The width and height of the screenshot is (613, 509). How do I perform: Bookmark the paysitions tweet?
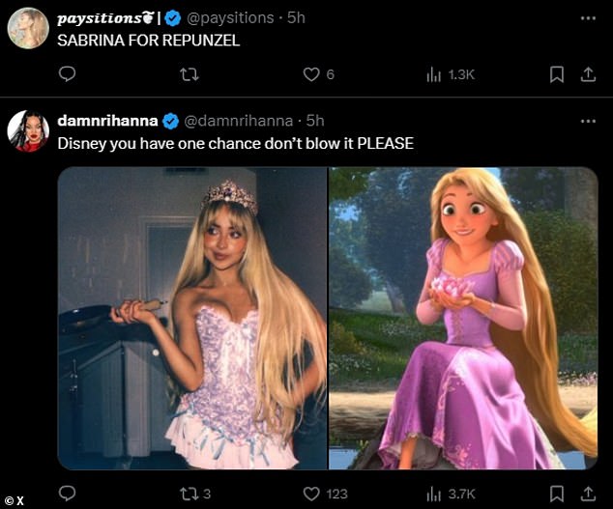click(x=557, y=74)
